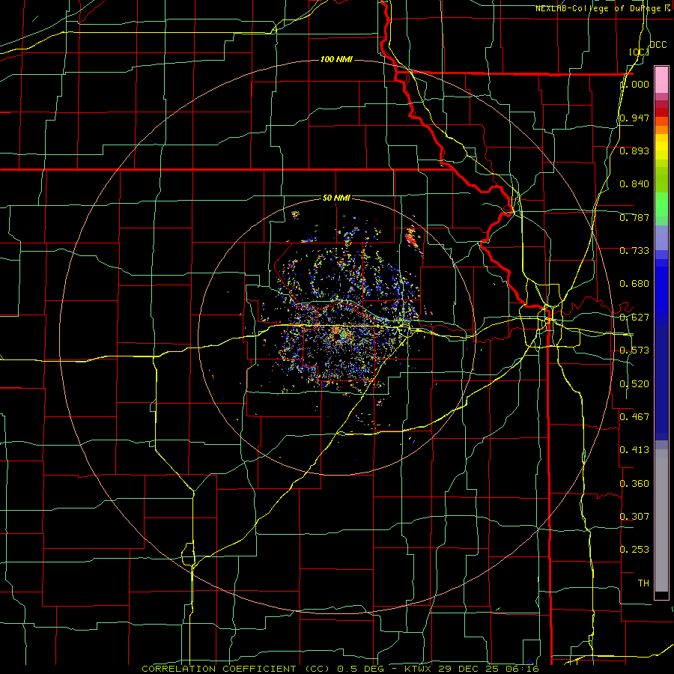This screenshot has width=674, height=674.
Task: Click the 0.413 scale value
Action: pyautogui.click(x=634, y=450)
